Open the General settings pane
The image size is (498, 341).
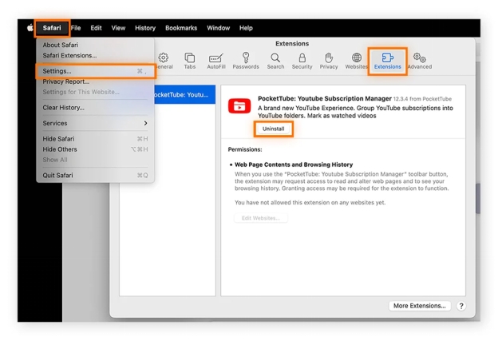click(164, 61)
